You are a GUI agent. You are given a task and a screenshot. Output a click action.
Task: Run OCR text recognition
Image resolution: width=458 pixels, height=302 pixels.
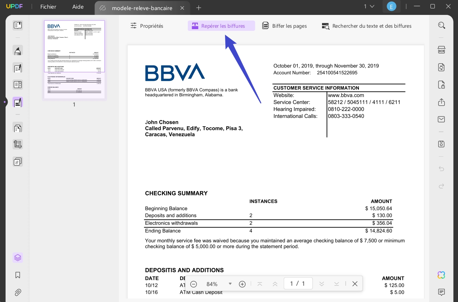pyautogui.click(x=441, y=50)
